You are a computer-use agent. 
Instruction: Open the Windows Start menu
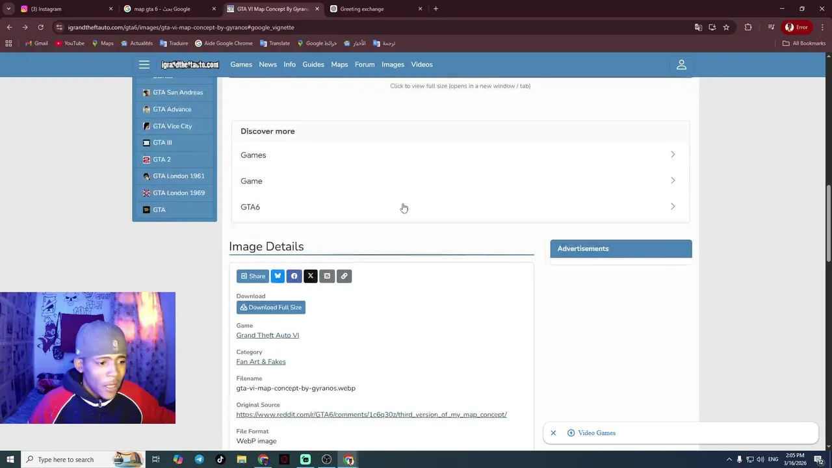click(x=10, y=460)
